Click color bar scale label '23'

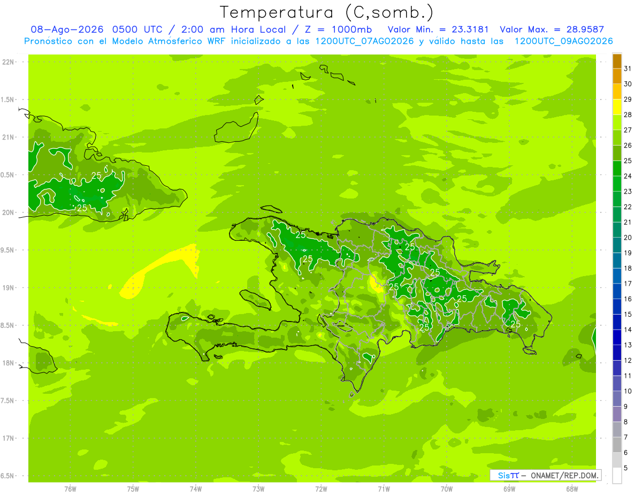point(628,192)
